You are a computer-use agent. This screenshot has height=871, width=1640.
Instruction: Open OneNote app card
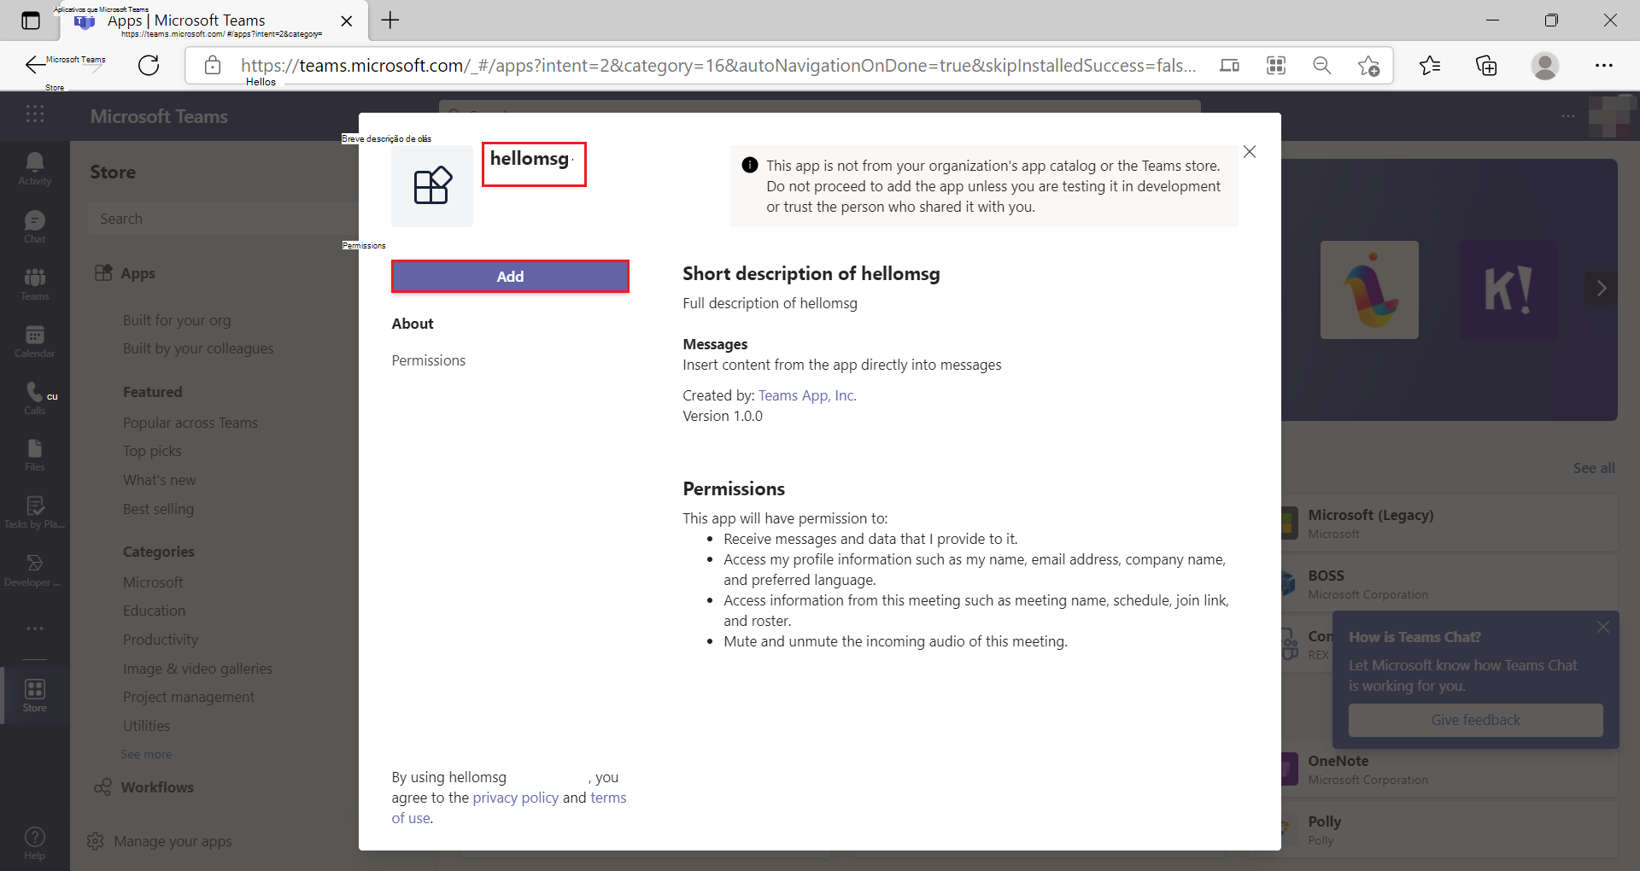coord(1449,769)
